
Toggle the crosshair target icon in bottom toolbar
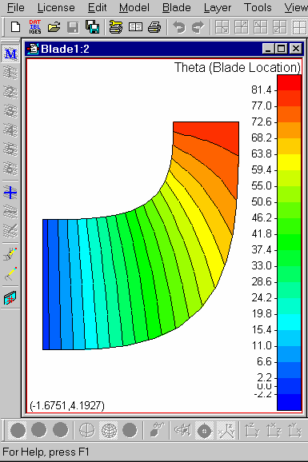click(x=204, y=431)
